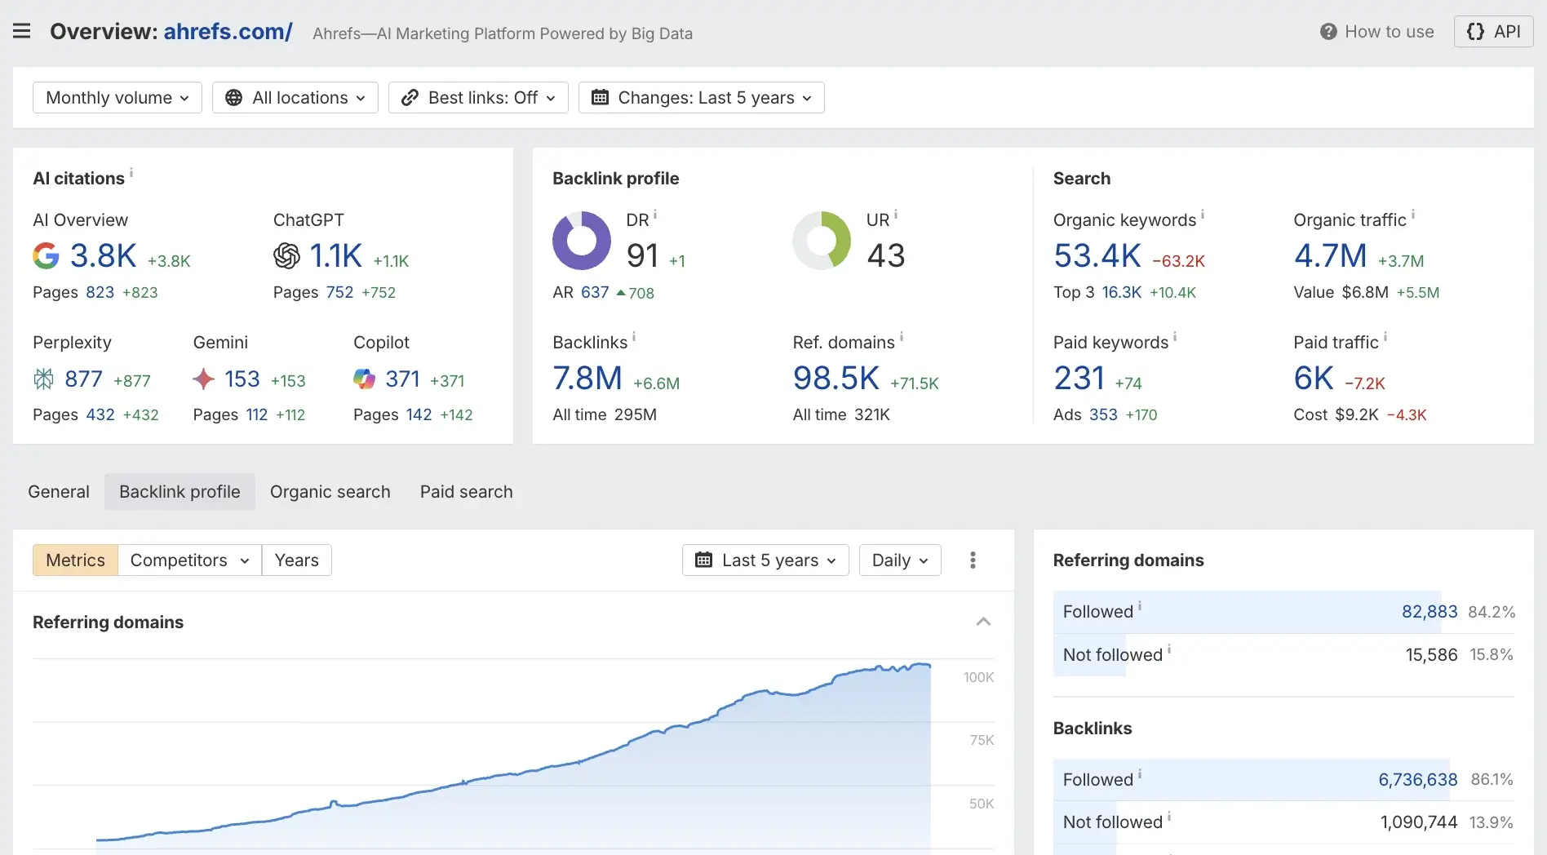
Task: Open the three-dot menu on the chart panel
Action: pos(972,560)
